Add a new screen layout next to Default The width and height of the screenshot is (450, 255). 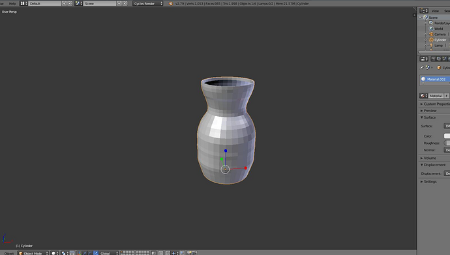65,3
